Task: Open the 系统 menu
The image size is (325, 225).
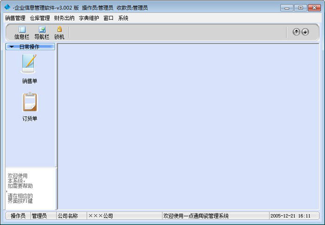Action: 123,18
